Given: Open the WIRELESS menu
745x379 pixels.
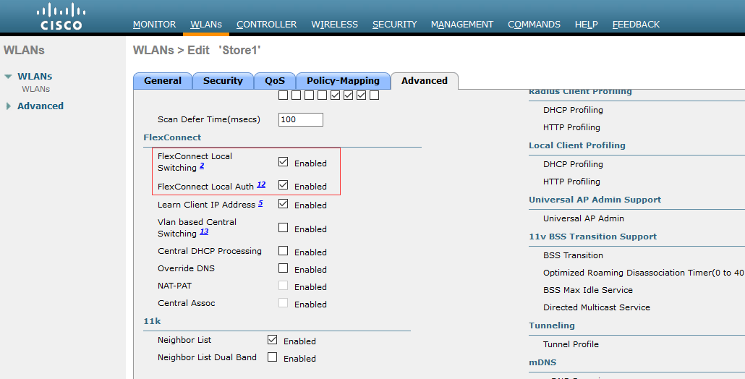Looking at the screenshot, I should tap(334, 24).
